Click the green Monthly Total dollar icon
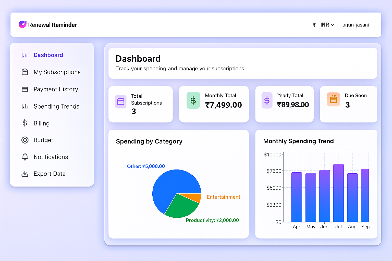Viewport: 392px width, 261px height. point(193,100)
